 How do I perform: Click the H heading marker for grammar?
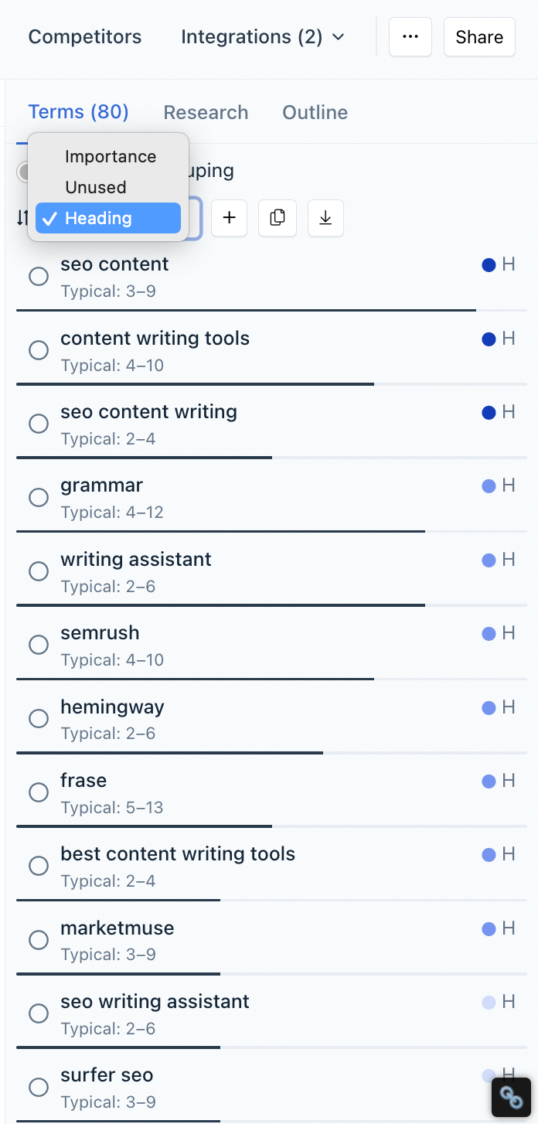click(508, 485)
